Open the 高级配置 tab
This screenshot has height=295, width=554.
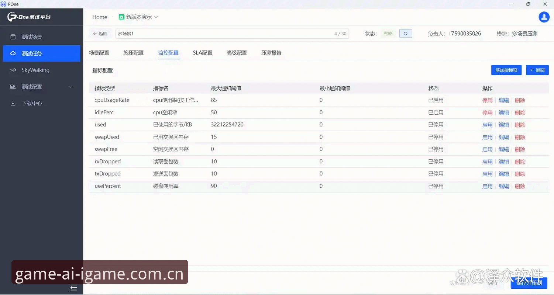[237, 53]
